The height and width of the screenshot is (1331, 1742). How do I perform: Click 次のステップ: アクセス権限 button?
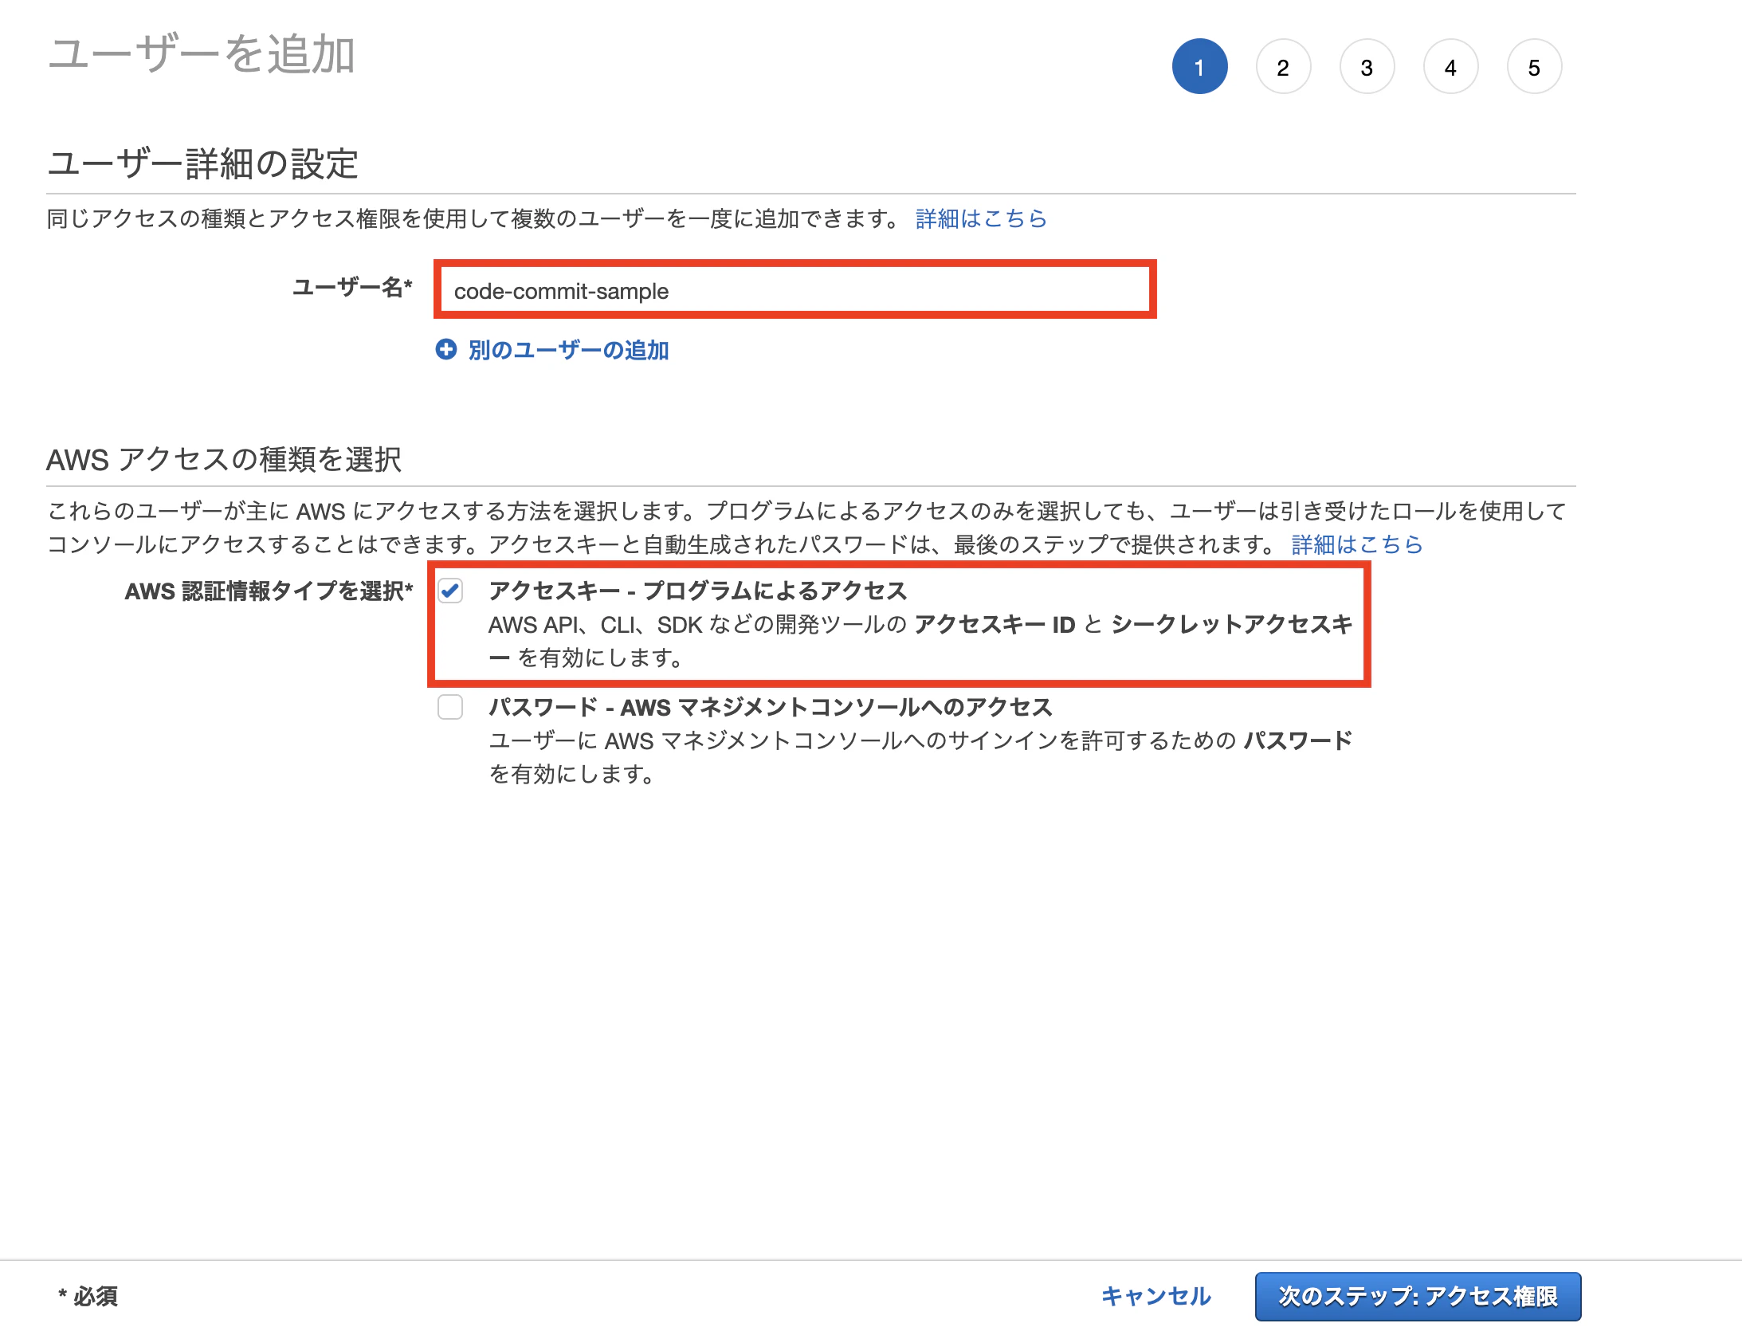pyautogui.click(x=1418, y=1296)
